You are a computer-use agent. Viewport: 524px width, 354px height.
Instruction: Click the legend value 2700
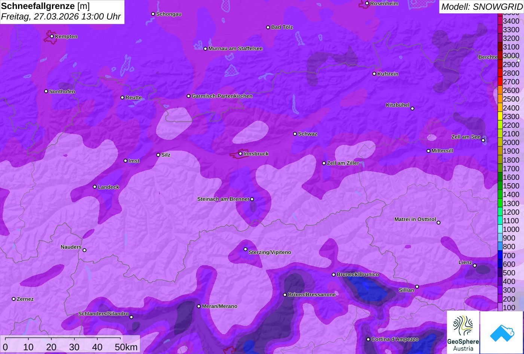[x=511, y=82]
